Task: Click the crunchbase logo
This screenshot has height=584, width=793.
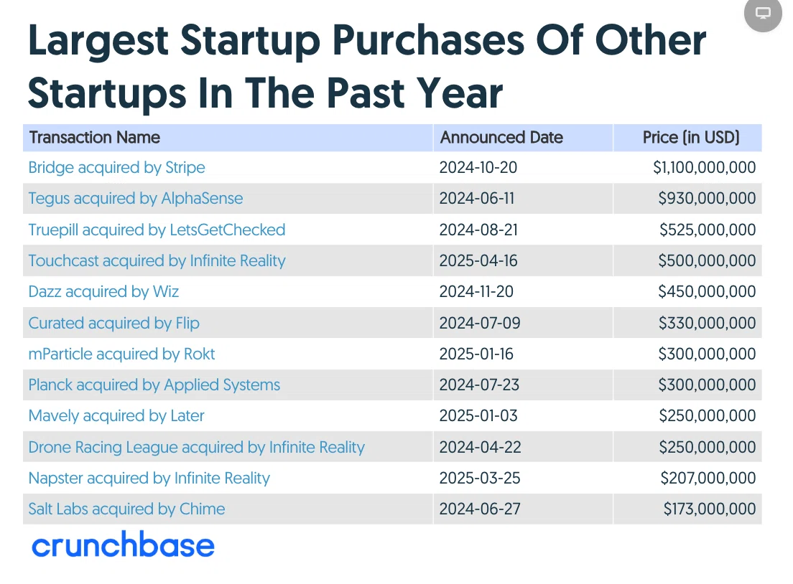Action: 123,545
